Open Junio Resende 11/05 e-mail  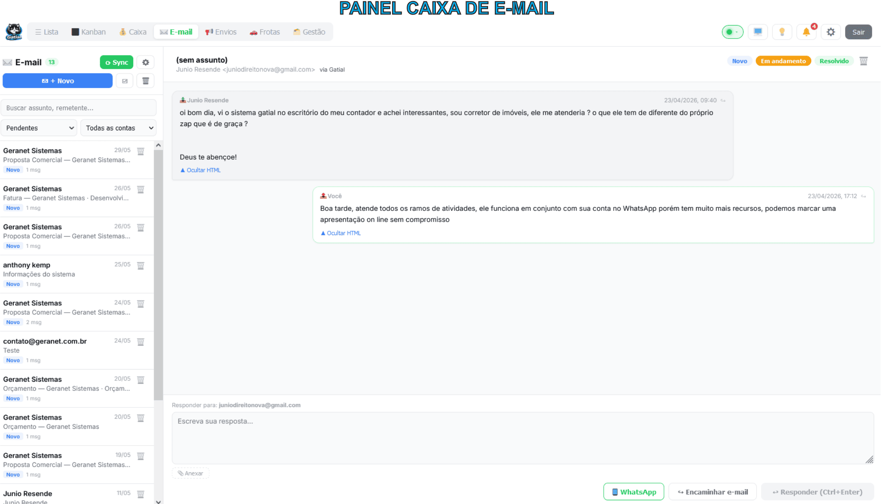coord(77,494)
